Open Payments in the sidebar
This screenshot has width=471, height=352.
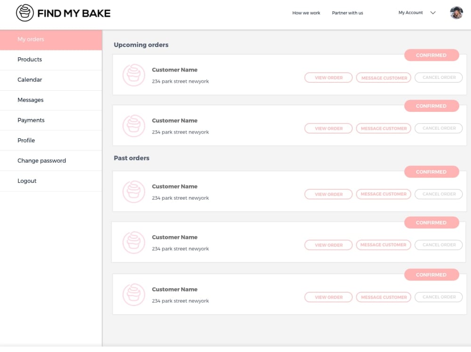click(x=51, y=120)
